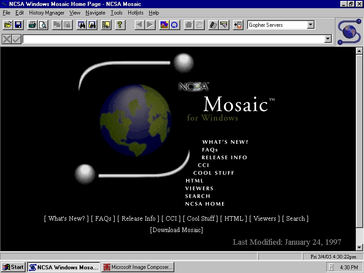Click VIEWERS in the image menu
Screen dimensions: 364x273
click(199, 188)
